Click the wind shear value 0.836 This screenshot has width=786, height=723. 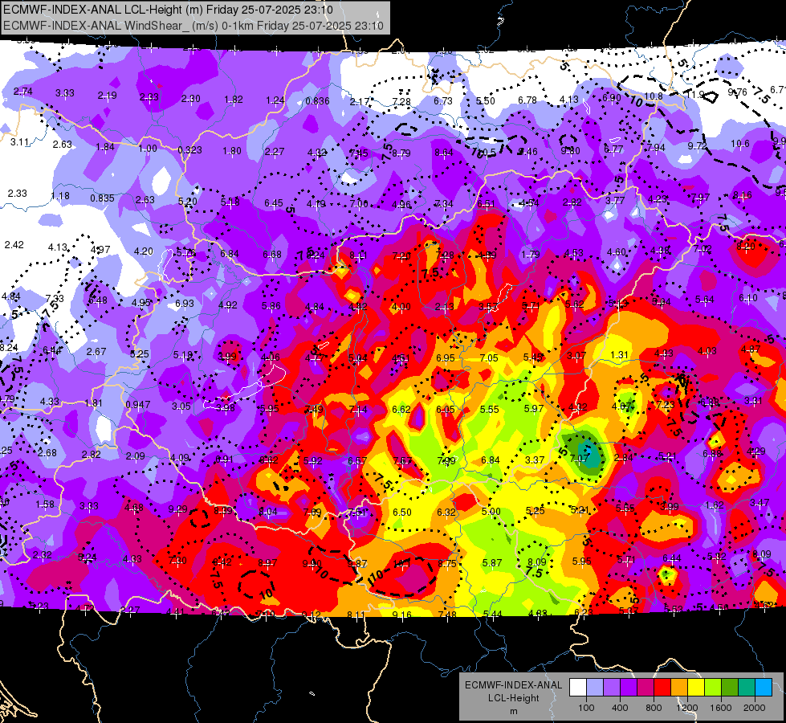(x=318, y=101)
